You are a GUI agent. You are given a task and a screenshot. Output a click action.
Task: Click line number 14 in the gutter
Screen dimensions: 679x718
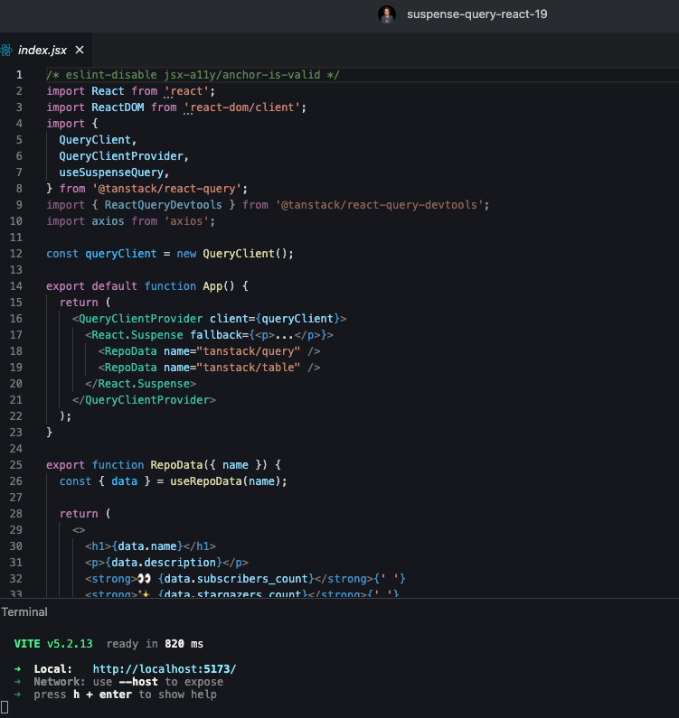tap(18, 286)
